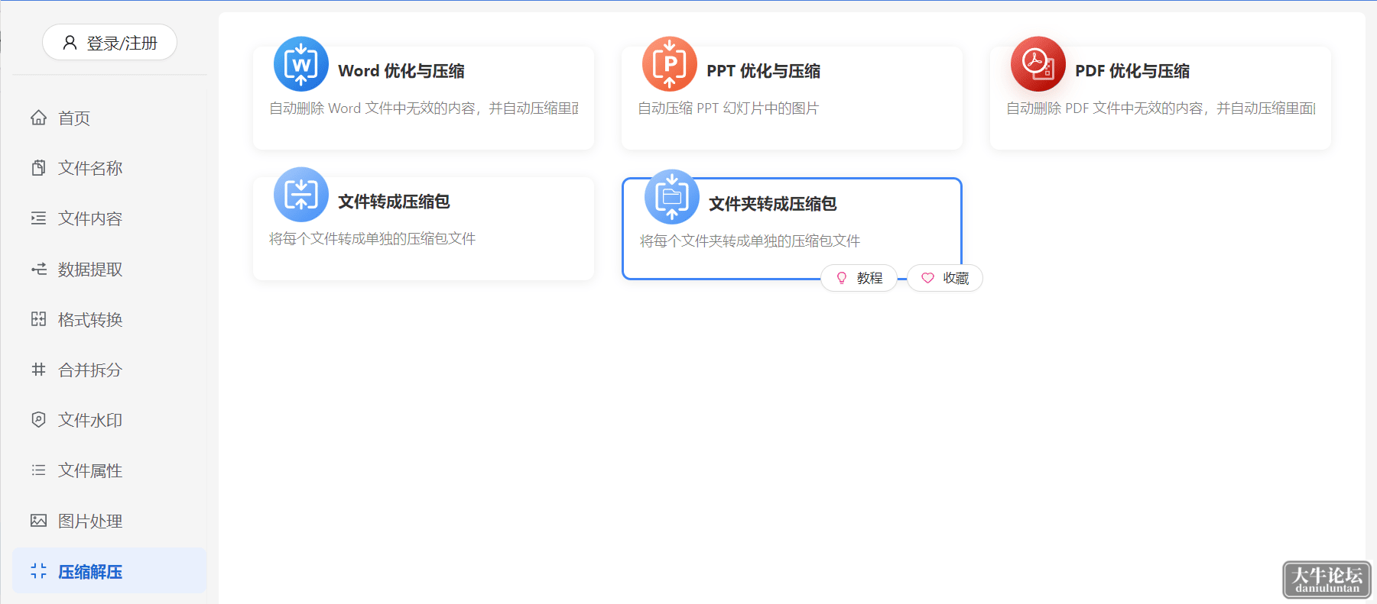The width and height of the screenshot is (1377, 604).
Task: Click the 收藏 favorite button
Action: [945, 278]
